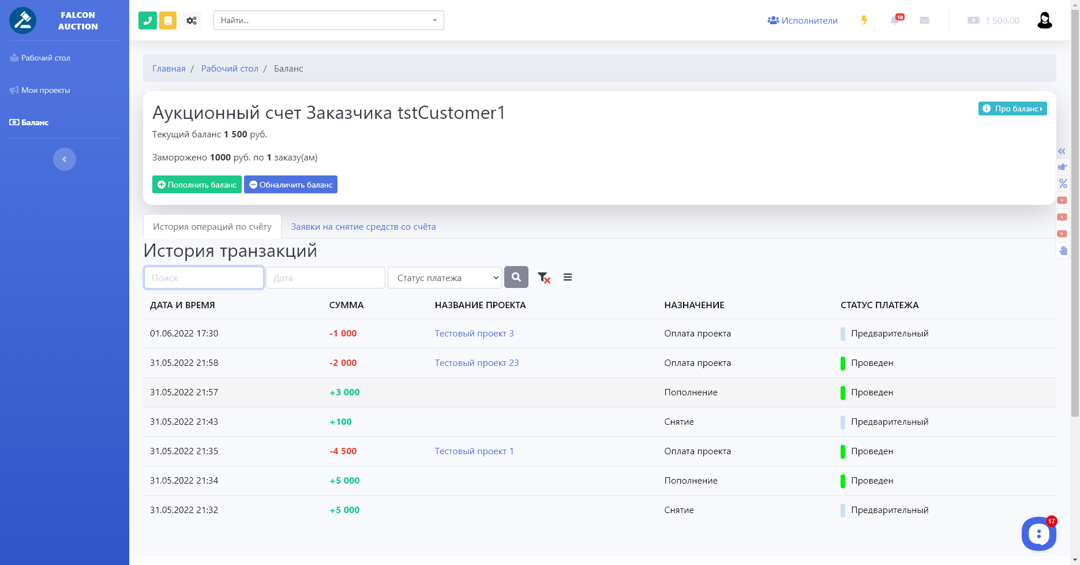Open notifications bell with badge
Viewport: 1080px width, 565px height.
tap(895, 20)
